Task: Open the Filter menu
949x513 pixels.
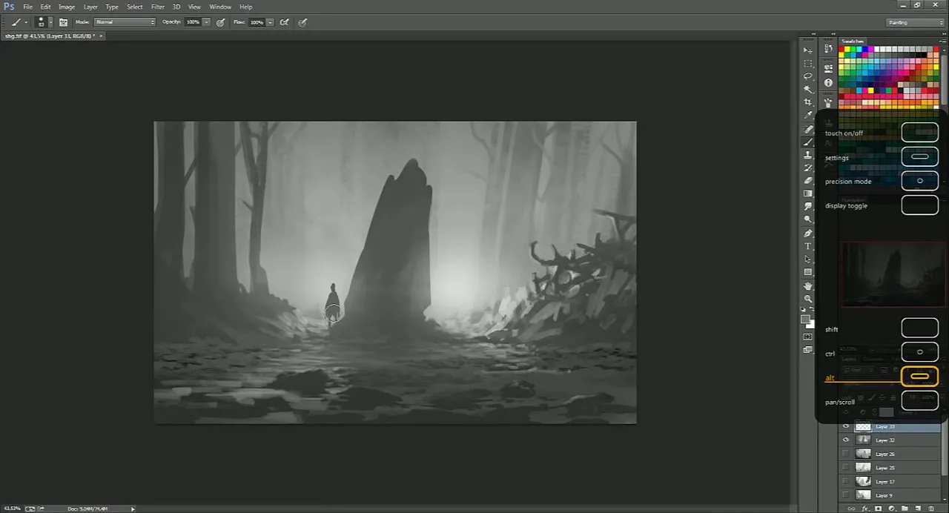Action: (157, 7)
